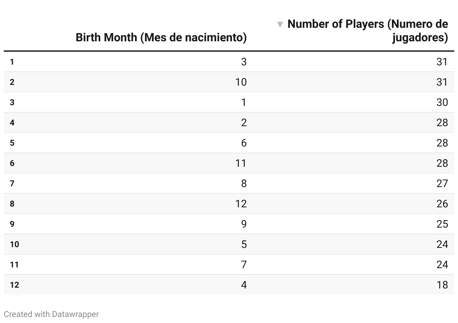Viewport: 458px width, 323px height.
Task: Sort by Number of Players column header
Action: click(x=368, y=31)
